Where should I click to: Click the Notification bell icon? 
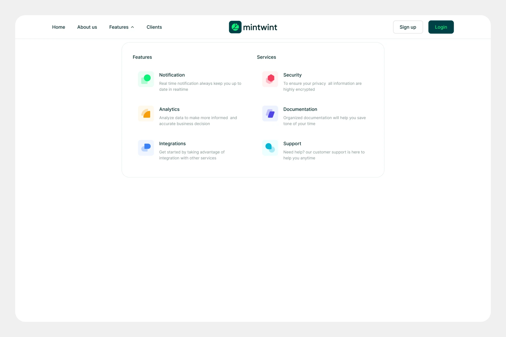146,79
